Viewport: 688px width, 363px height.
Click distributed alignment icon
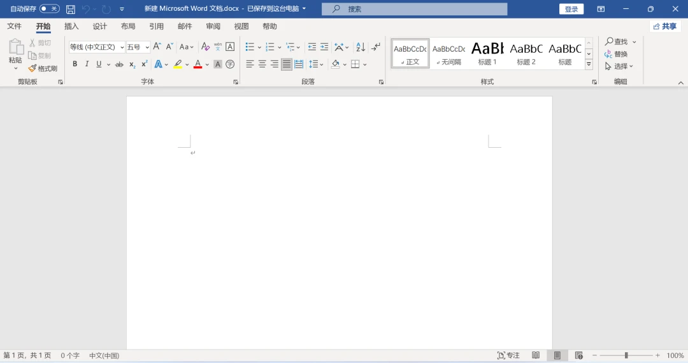tap(299, 64)
